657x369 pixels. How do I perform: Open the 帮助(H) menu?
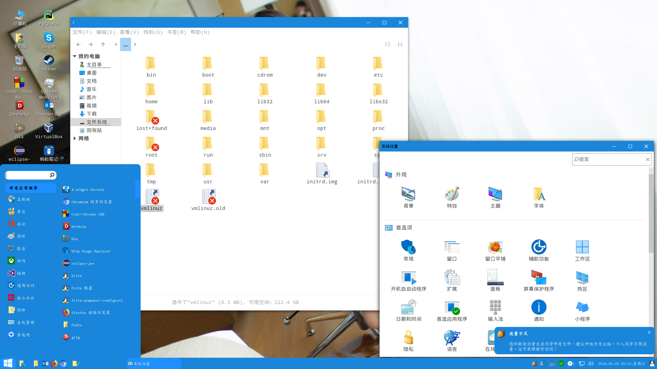click(x=200, y=32)
